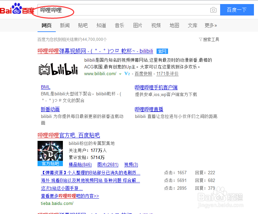
Task: Open camera image search icon
Action: (x=213, y=10)
